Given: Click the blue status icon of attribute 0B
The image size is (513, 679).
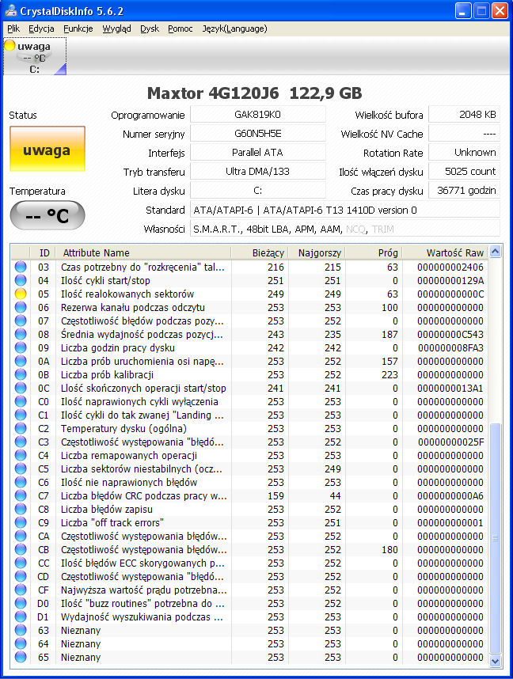Looking at the screenshot, I should 21,374.
